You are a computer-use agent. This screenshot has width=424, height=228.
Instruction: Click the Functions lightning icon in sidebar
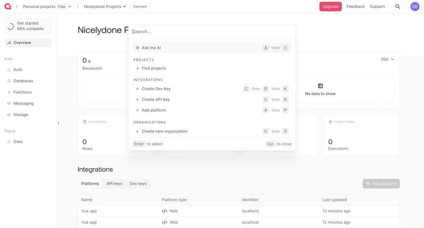[x=9, y=92]
